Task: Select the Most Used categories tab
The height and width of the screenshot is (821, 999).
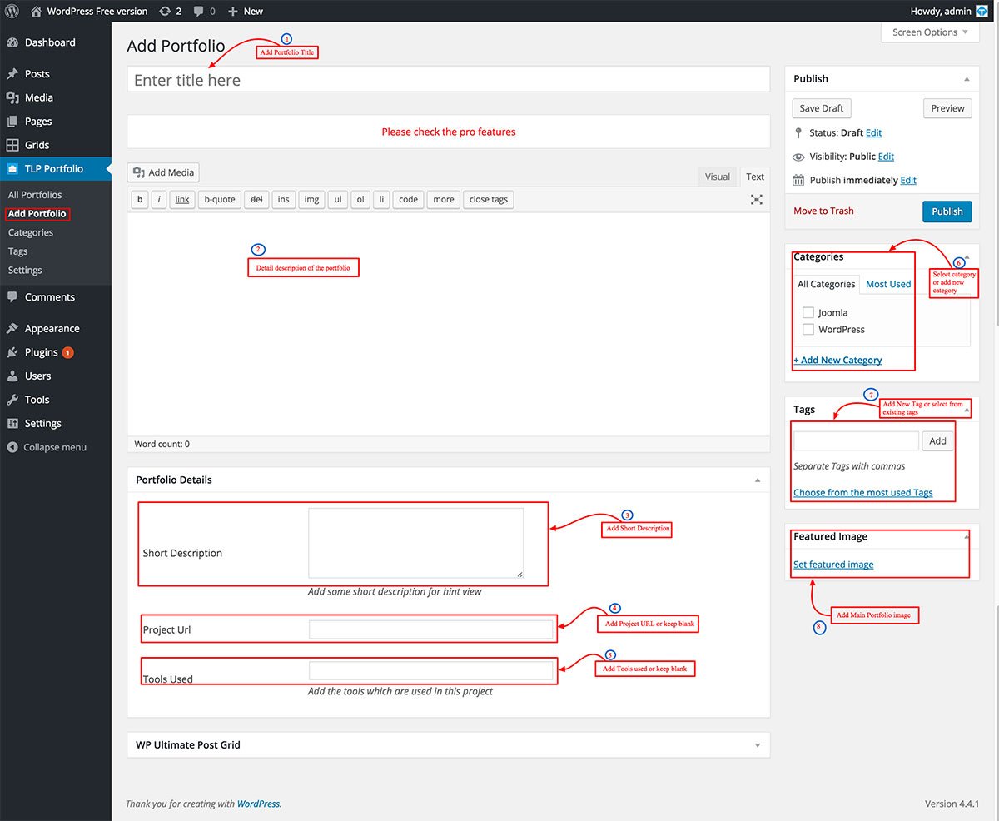Action: 888,284
